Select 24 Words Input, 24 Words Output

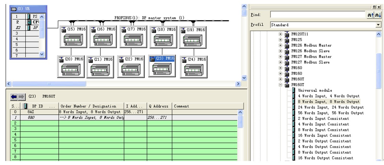pyautogui.click(x=331, y=107)
